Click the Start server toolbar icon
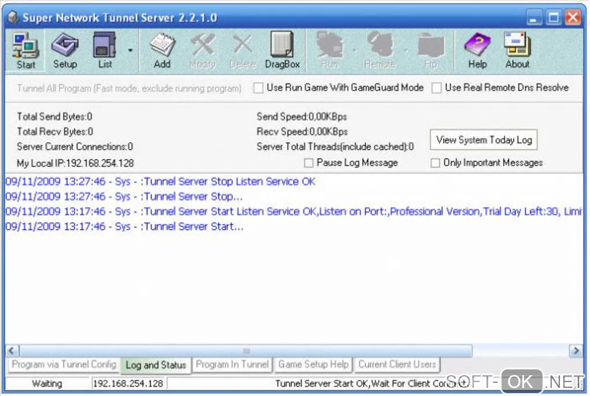This screenshot has height=396, width=590. (x=25, y=51)
